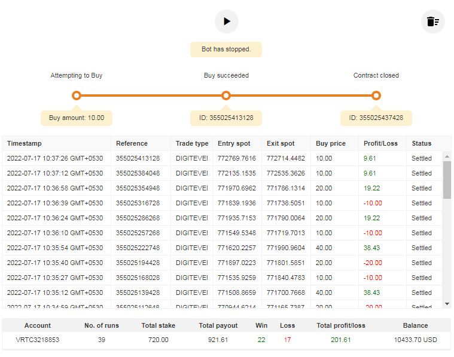Click the Trade type column header

click(x=191, y=143)
